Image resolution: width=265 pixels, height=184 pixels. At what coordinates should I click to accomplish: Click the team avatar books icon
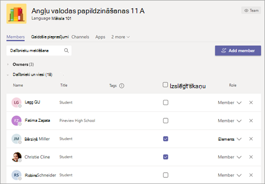[16, 14]
